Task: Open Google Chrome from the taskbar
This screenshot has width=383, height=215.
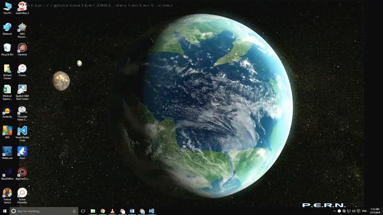Action: point(102,211)
